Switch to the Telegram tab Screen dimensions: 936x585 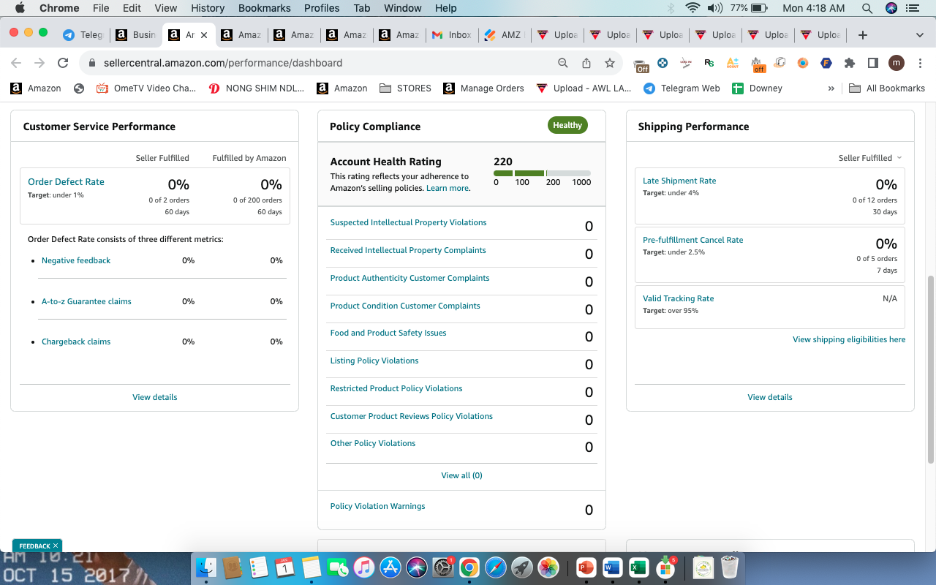[x=83, y=34]
